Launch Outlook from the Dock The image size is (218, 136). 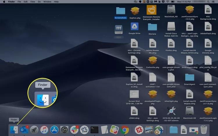click(24, 129)
